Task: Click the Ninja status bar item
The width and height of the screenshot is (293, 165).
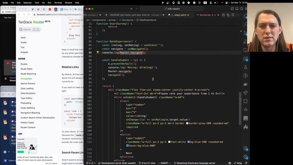Action: 238,163
